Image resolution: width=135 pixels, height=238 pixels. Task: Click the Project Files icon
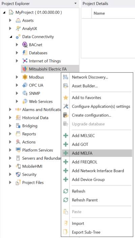18,183
